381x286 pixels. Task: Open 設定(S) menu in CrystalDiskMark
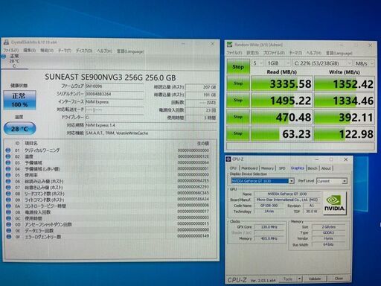click(252, 53)
